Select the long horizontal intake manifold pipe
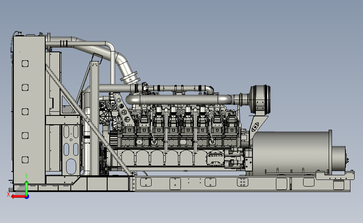Viewport: 363px width, 223px height. pos(179,100)
